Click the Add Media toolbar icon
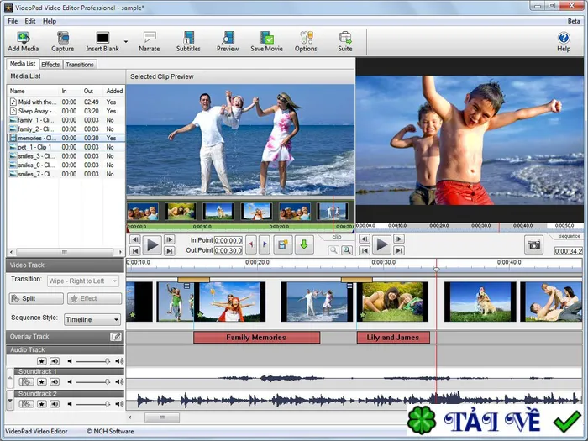The image size is (588, 441). (x=23, y=41)
